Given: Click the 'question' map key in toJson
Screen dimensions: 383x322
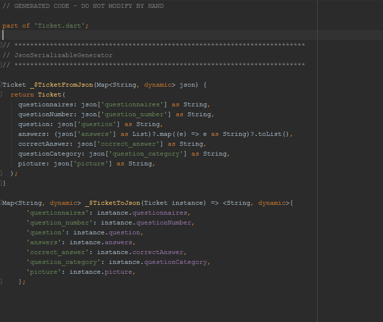Looking at the screenshot, I should pos(46,232).
